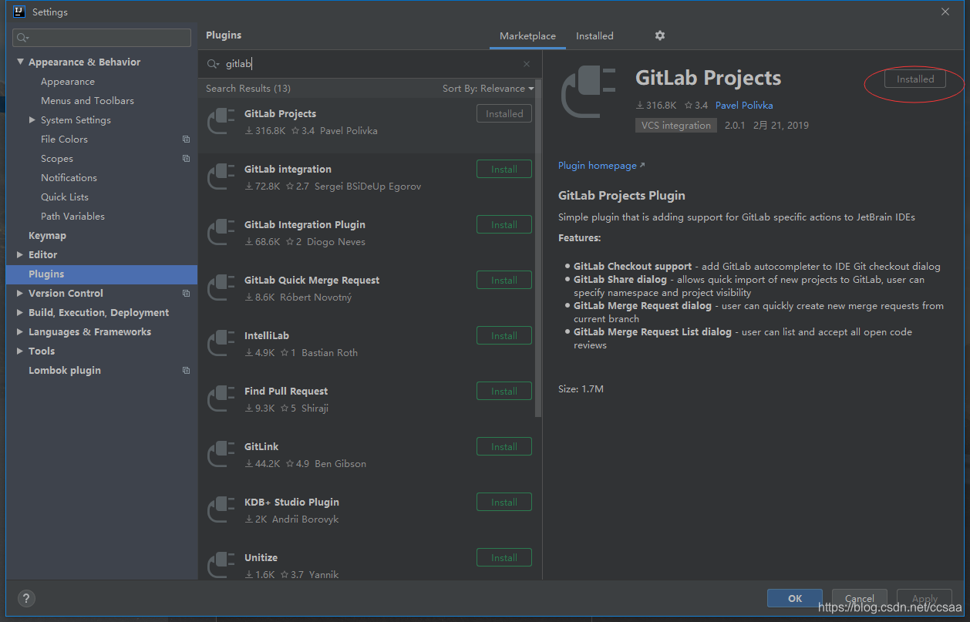Screen dimensions: 970x622
Task: Click the IntelliLab plugin icon
Action: [221, 344]
